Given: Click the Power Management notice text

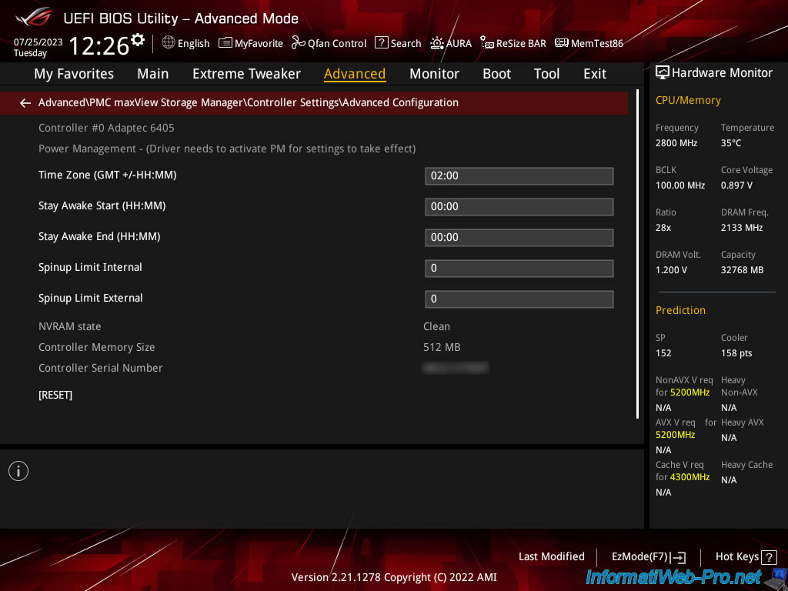Looking at the screenshot, I should (x=227, y=149).
